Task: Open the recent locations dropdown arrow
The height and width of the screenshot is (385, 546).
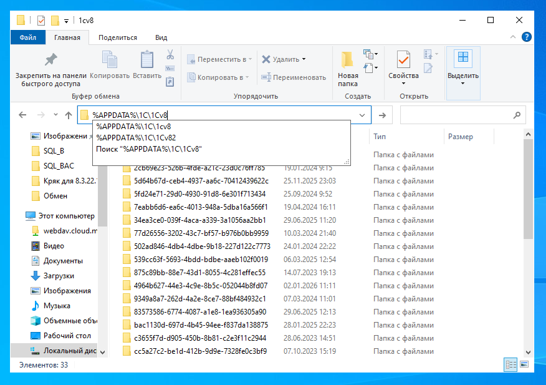Action: [55, 115]
